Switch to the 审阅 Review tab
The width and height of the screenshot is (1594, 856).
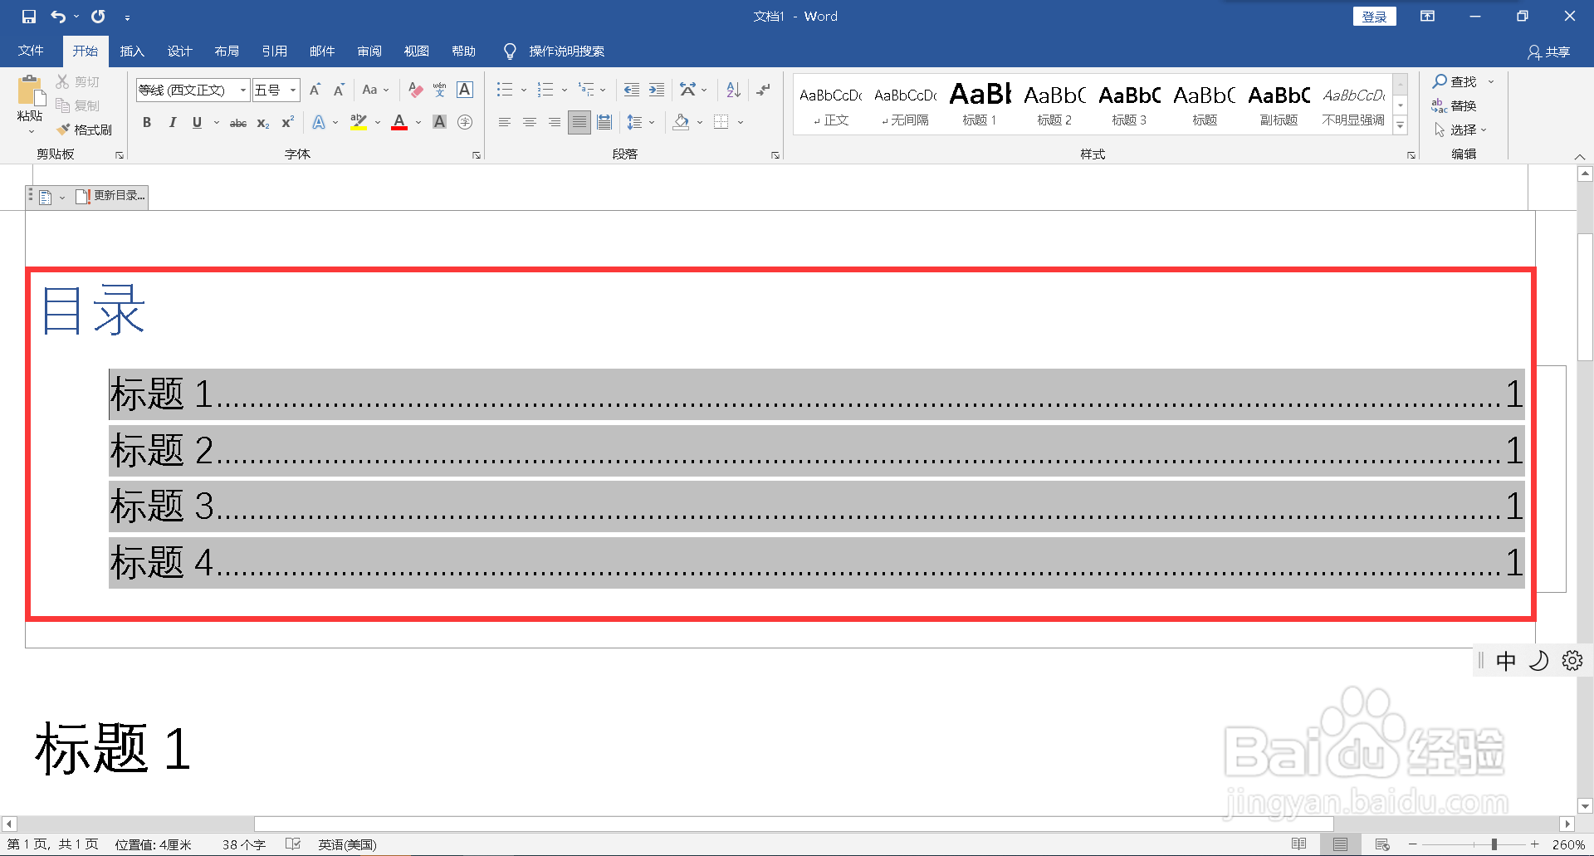369,51
